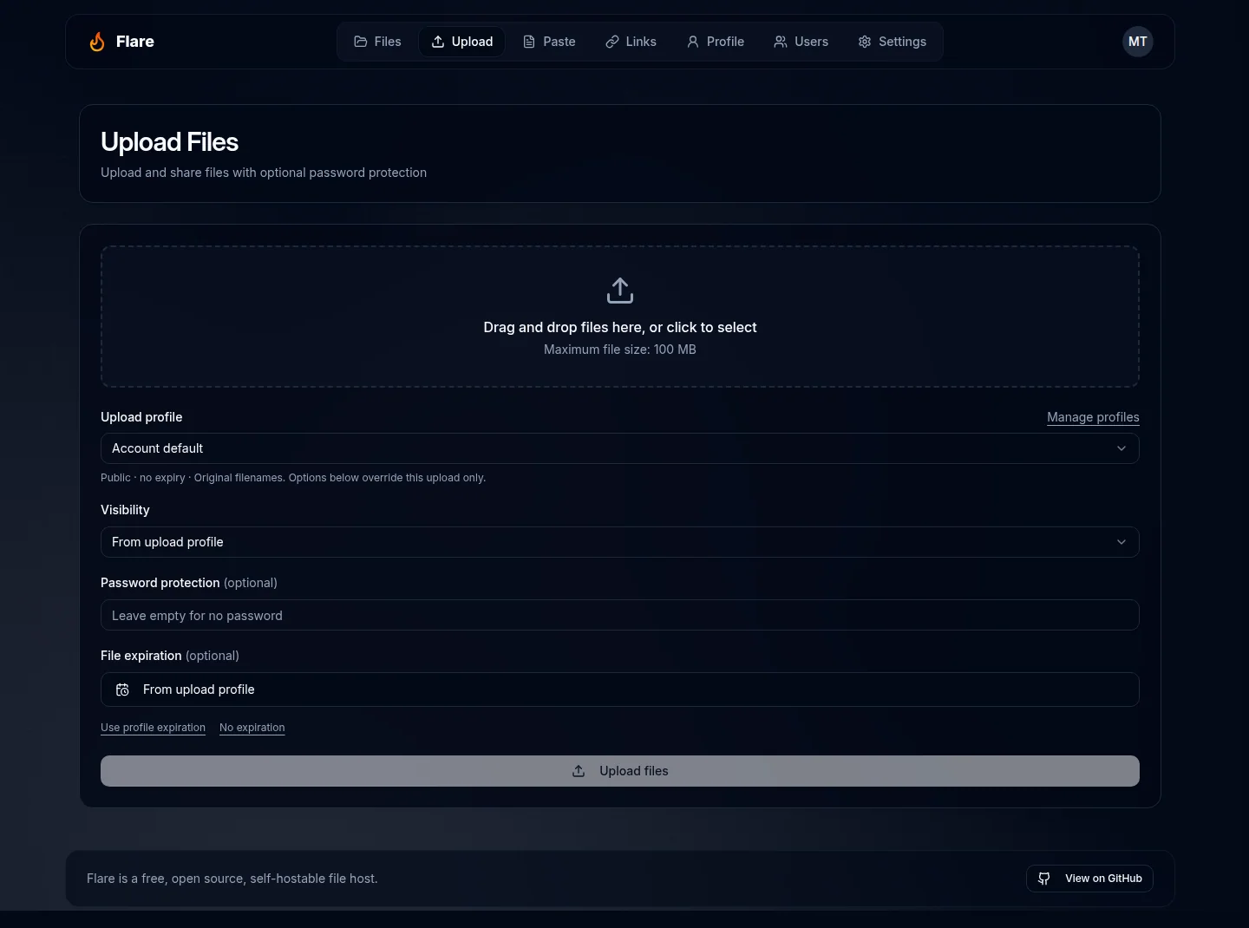Click the Use profile expiration link
This screenshot has height=928, width=1249.
pyautogui.click(x=153, y=728)
